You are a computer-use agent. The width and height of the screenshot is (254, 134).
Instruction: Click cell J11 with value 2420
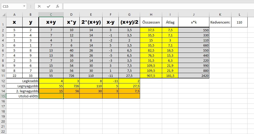pos(194,76)
